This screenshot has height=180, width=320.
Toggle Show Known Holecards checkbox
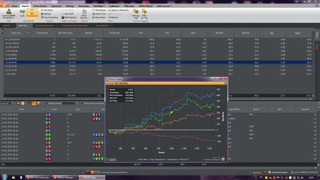coord(82,103)
